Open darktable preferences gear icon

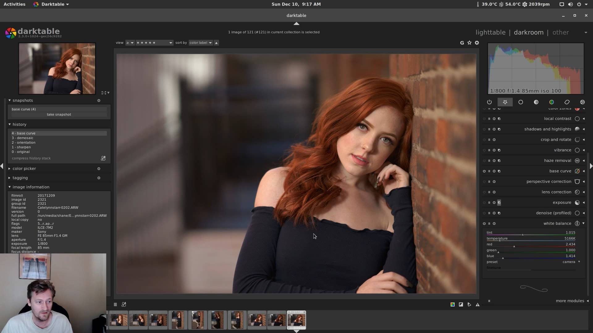click(x=477, y=43)
